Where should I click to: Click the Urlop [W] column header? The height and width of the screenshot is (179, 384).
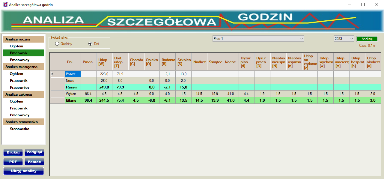[x=104, y=62]
